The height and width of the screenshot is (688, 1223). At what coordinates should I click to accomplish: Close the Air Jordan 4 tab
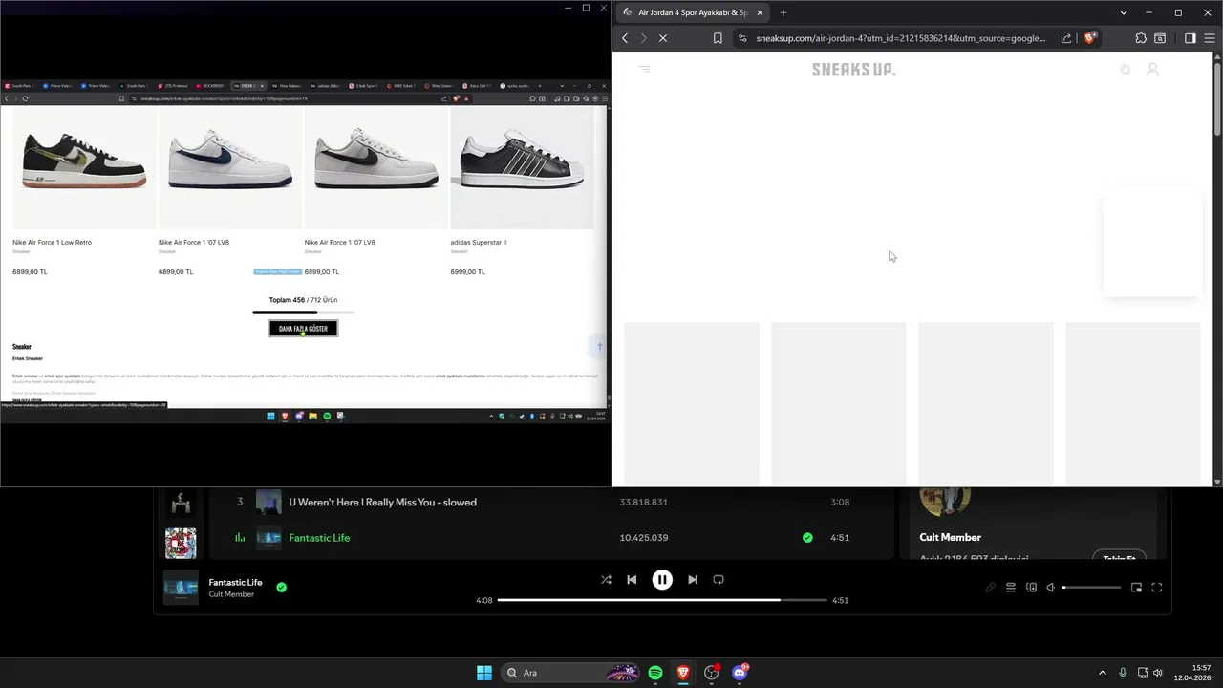click(x=760, y=12)
